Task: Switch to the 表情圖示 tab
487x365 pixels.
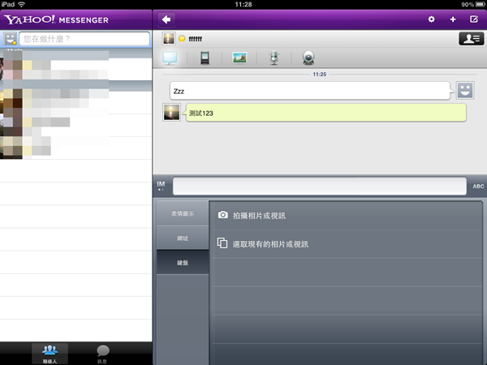Action: pyautogui.click(x=183, y=213)
